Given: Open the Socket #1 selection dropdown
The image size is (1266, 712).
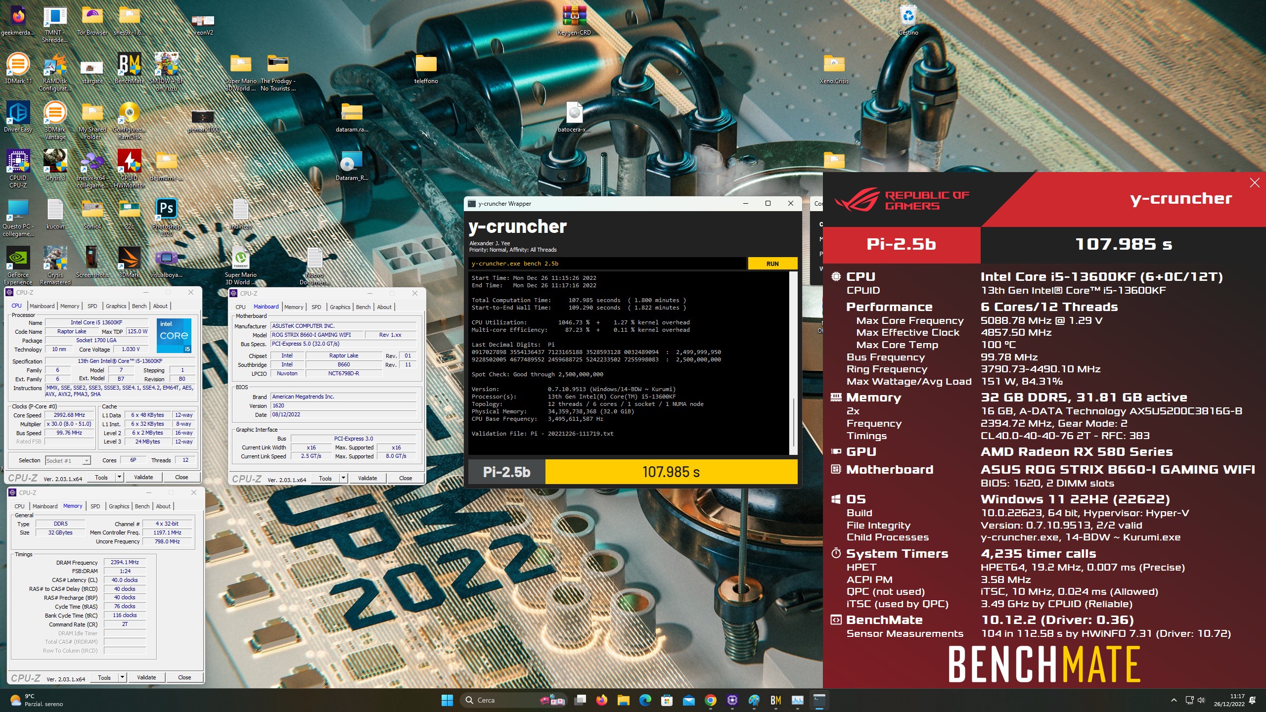Looking at the screenshot, I should pos(68,460).
